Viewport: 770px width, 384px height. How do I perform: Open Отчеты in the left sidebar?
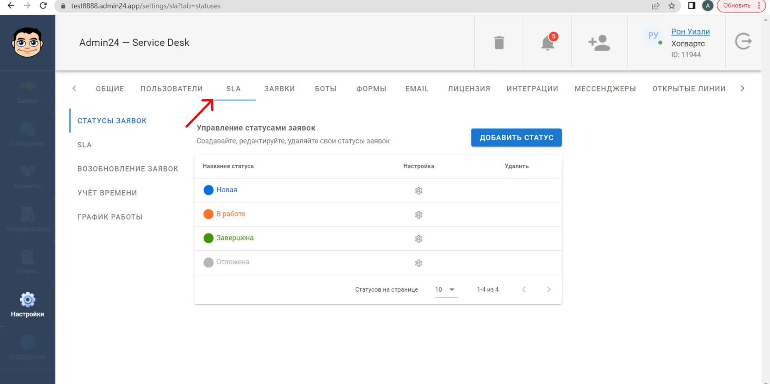27,263
